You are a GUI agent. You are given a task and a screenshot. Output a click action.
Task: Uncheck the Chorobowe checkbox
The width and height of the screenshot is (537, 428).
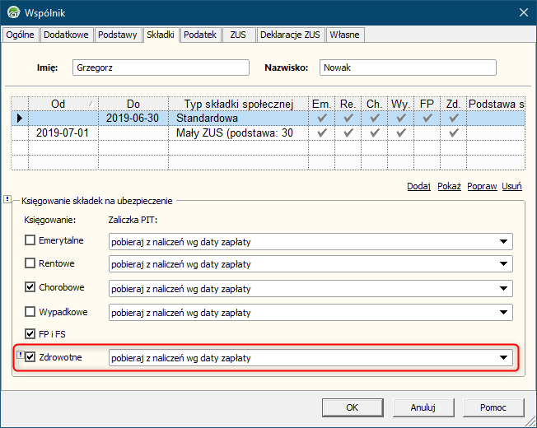pos(30,288)
